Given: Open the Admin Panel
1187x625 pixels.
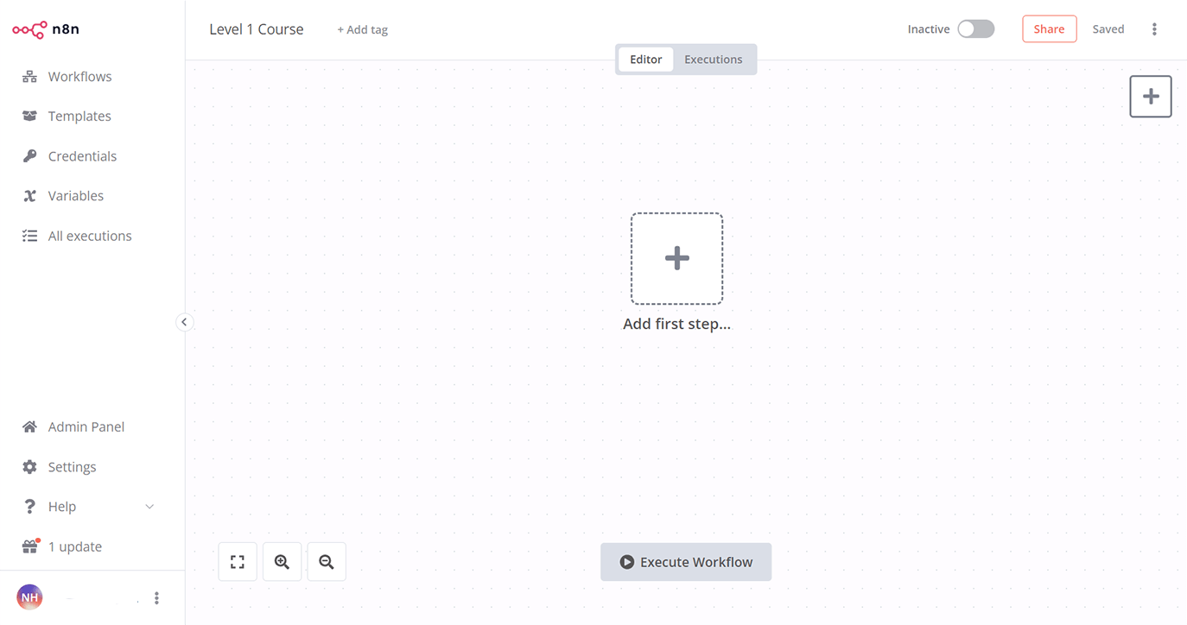Looking at the screenshot, I should click(86, 426).
